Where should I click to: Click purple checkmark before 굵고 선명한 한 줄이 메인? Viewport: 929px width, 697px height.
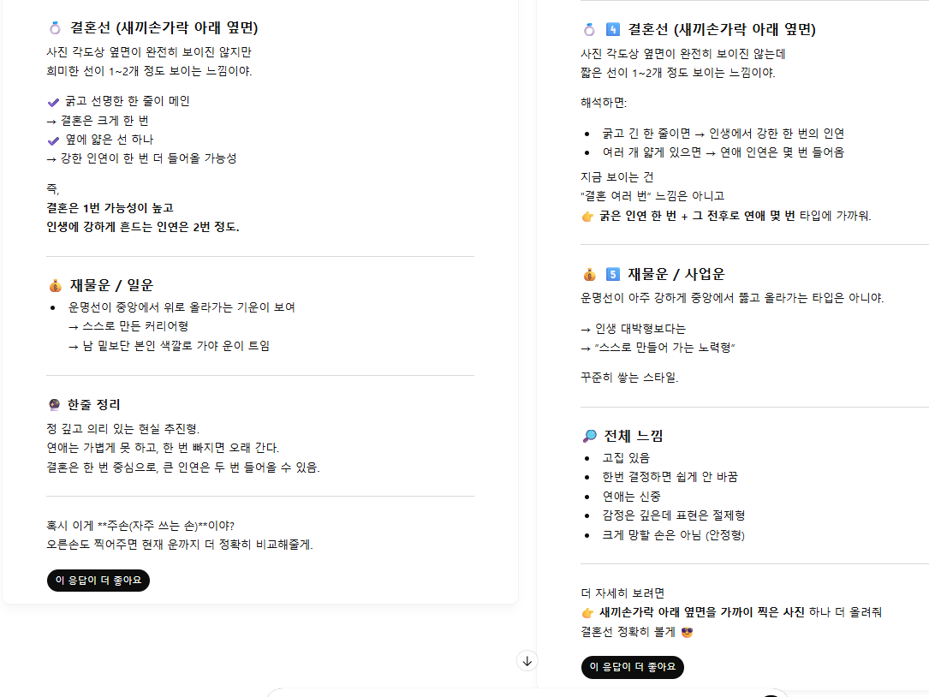[x=53, y=102]
